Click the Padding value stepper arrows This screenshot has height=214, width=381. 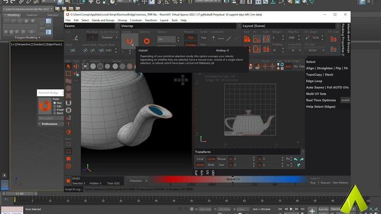[283, 50]
